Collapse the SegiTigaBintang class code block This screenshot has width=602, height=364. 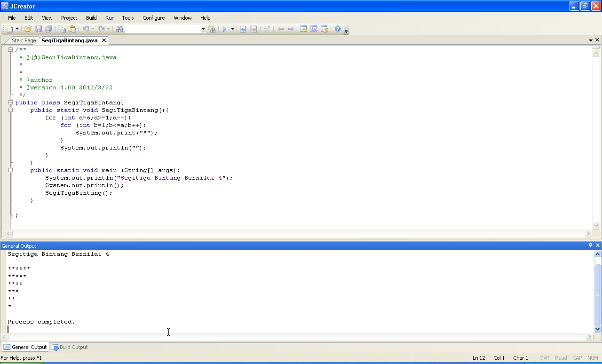[10, 102]
